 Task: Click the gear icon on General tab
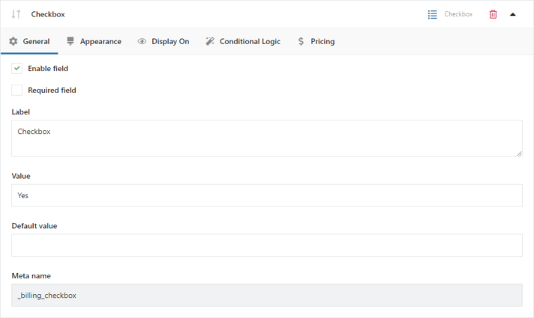(x=13, y=41)
